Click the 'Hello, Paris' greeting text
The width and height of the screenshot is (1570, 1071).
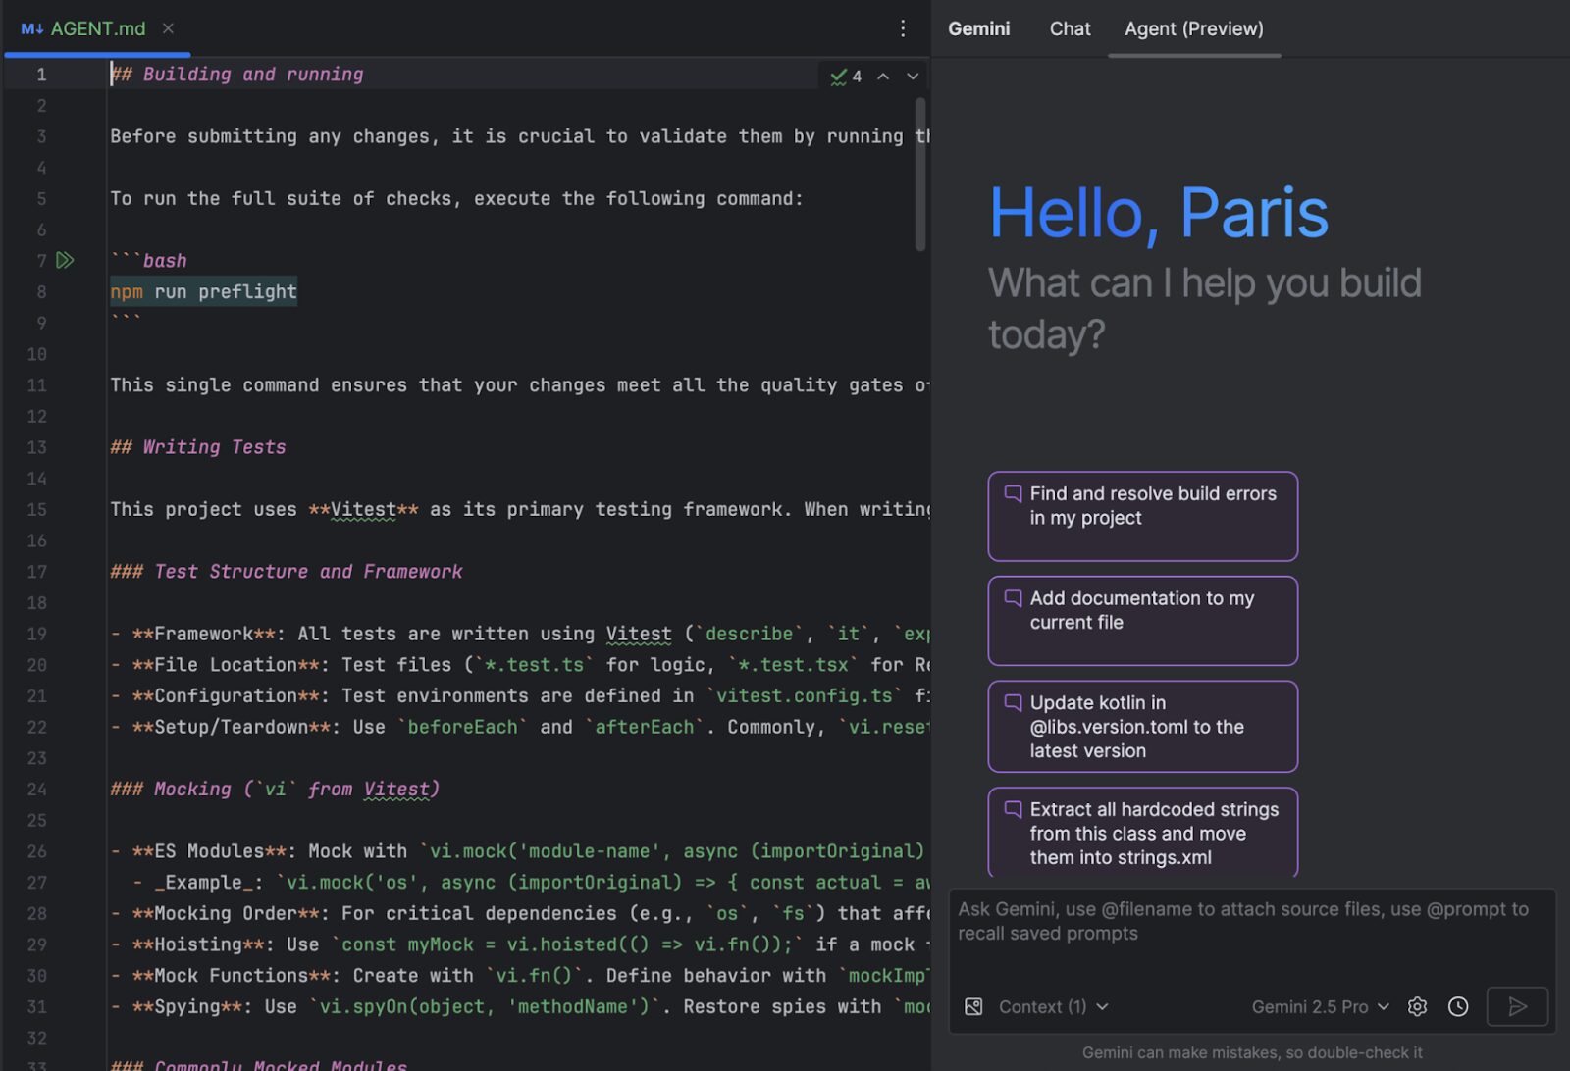pyautogui.click(x=1158, y=213)
